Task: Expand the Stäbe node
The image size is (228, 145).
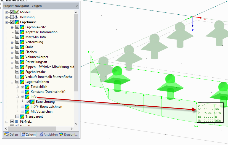Action: pos(12,47)
